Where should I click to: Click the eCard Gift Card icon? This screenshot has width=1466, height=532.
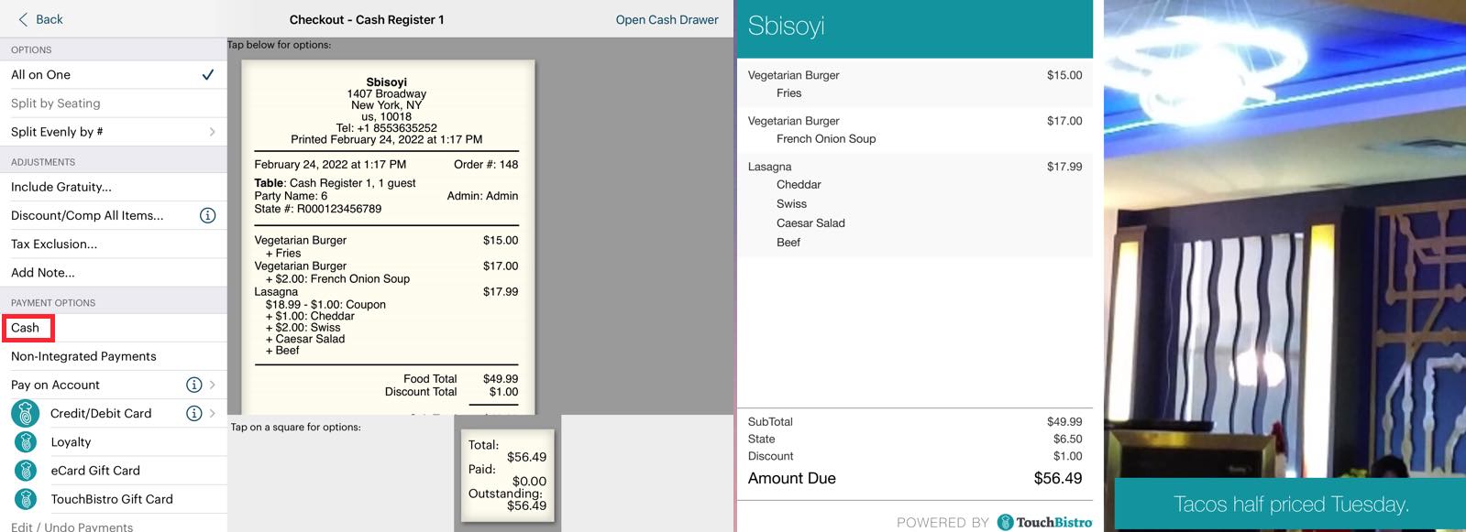pos(26,471)
